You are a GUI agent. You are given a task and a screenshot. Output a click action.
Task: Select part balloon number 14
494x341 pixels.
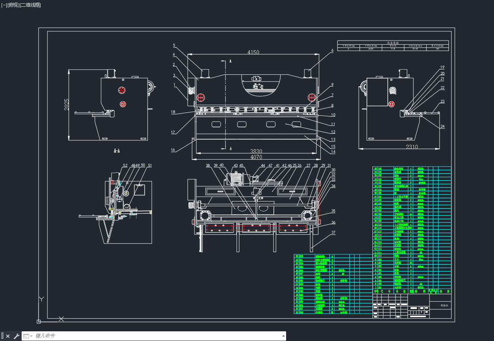333,152
